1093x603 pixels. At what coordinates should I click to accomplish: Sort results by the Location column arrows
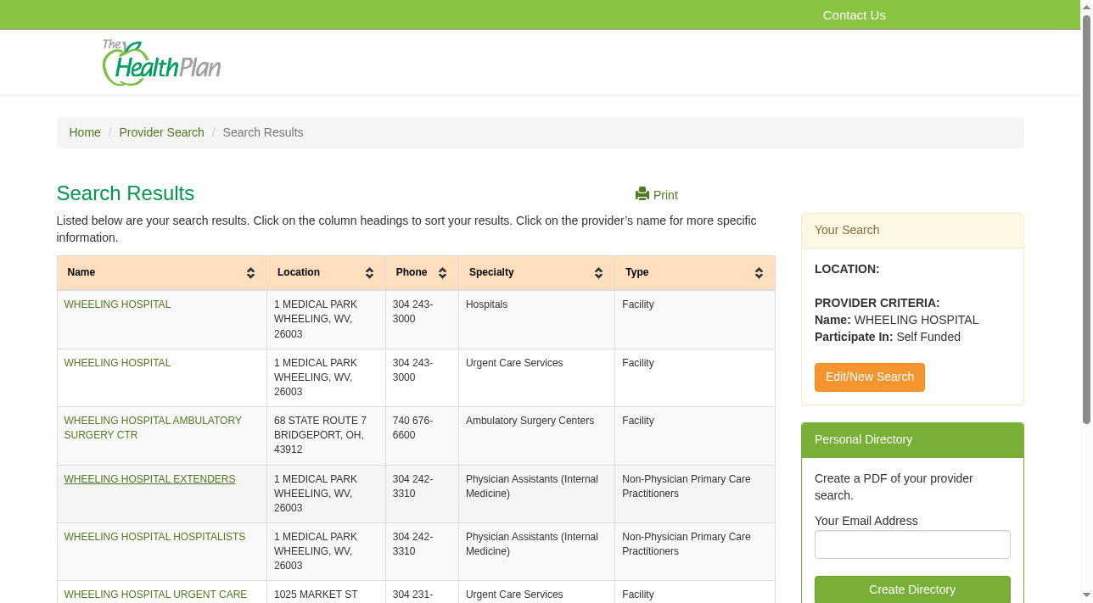coord(370,273)
